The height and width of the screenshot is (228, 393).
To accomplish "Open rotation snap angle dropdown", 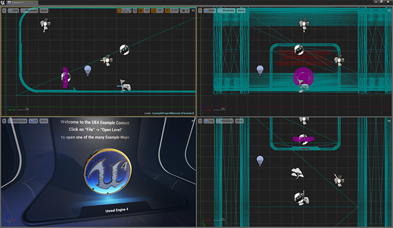I will (x=160, y=10).
